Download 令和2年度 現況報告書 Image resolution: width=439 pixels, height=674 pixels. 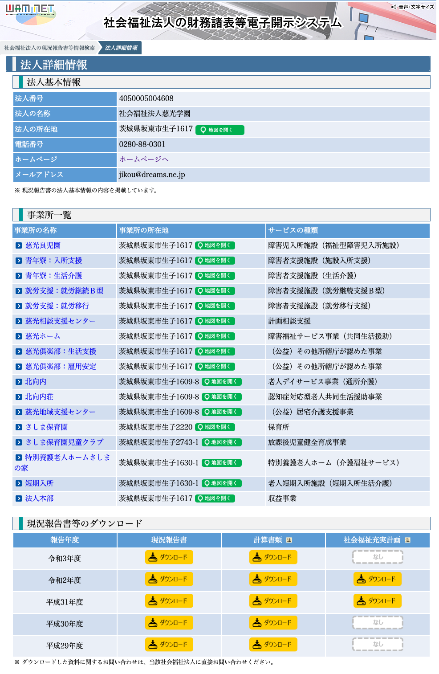(x=169, y=579)
